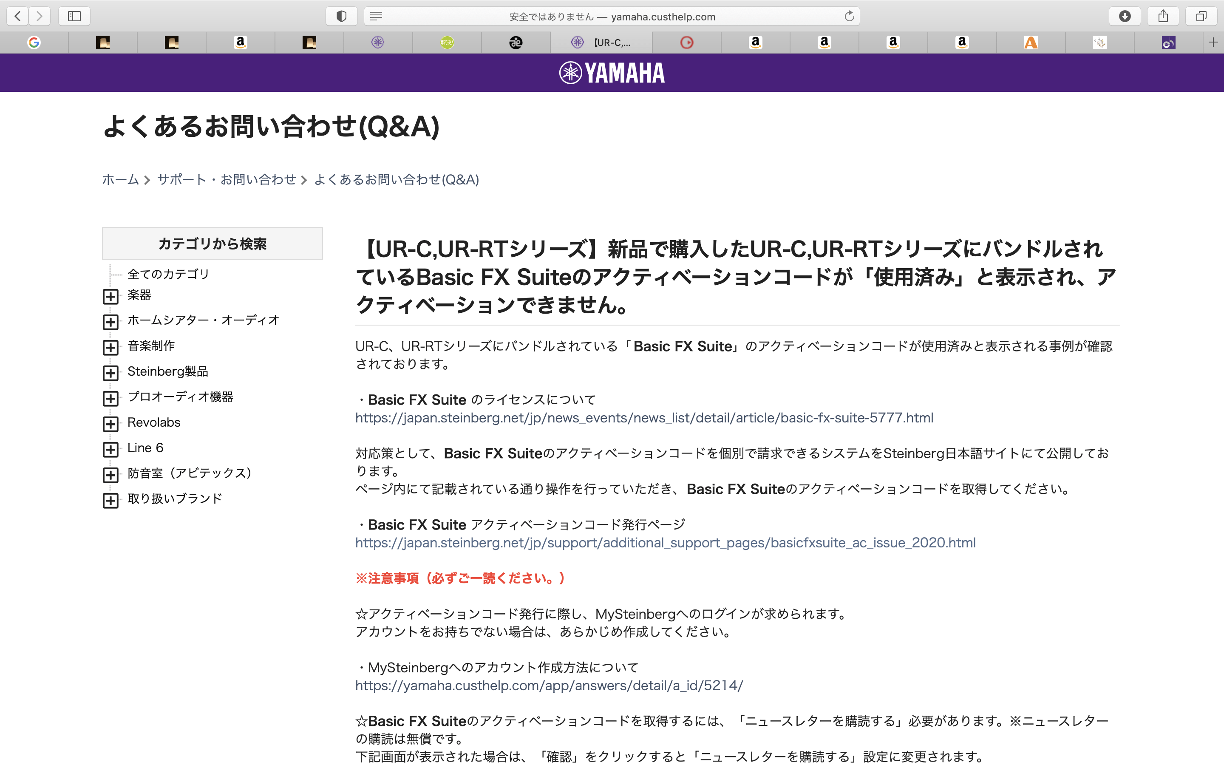Screen dimensions: 1224x765
Task: Show all tabs overview icon
Action: coord(1201,16)
